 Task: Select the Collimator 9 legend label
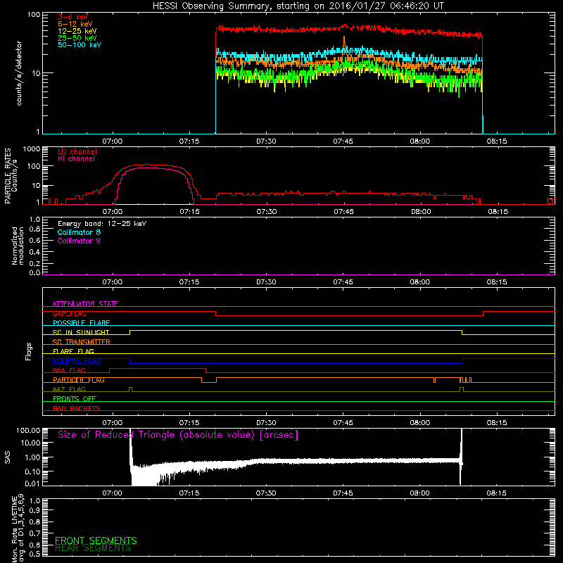tap(79, 241)
